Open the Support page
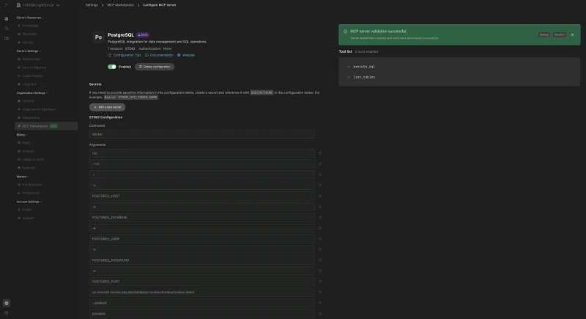This screenshot has height=319, width=586. click(x=28, y=218)
